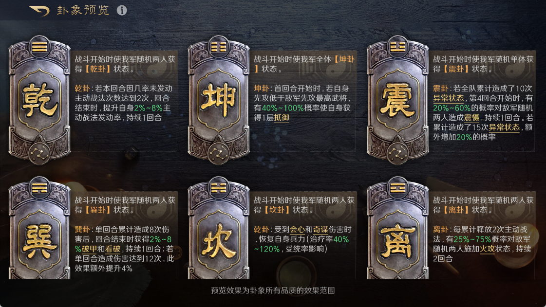
Task: Select the 离 hexagram tablet
Action: tap(397, 228)
